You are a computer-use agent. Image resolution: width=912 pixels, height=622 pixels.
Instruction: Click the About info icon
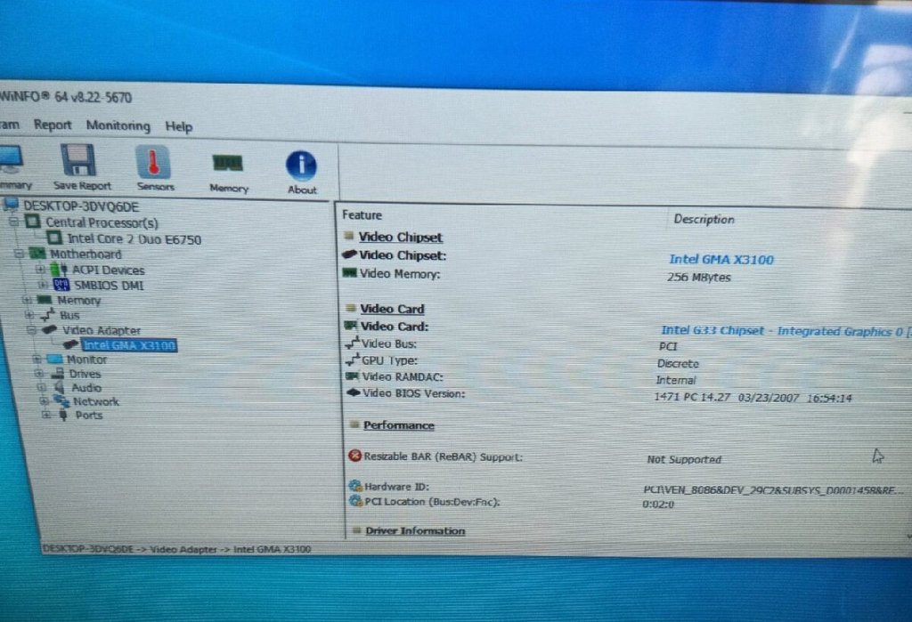coord(301,166)
